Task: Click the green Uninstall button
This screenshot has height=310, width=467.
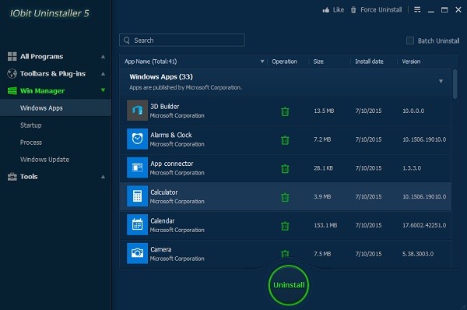Action: coord(289,285)
